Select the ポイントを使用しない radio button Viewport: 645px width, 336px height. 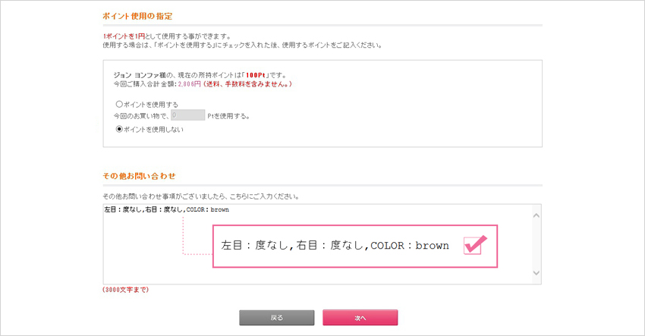[x=119, y=129]
